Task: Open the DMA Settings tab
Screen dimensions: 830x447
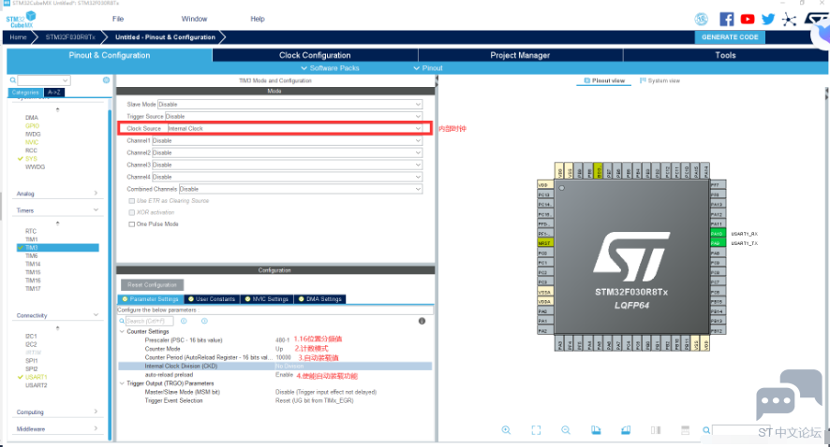Action: coord(319,299)
